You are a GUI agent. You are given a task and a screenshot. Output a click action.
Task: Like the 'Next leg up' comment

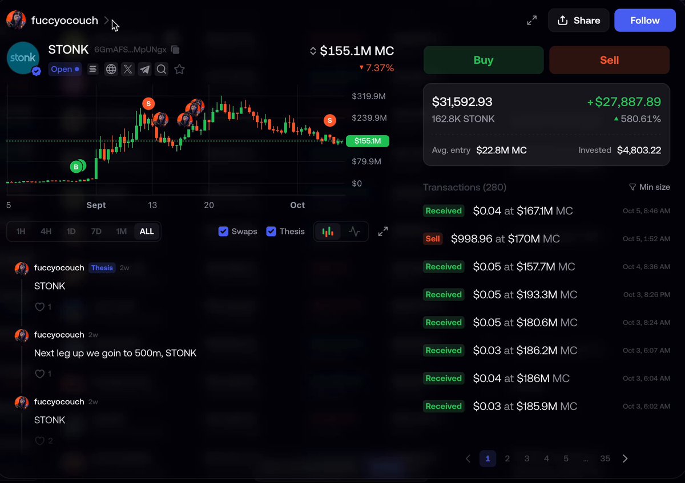(x=40, y=374)
